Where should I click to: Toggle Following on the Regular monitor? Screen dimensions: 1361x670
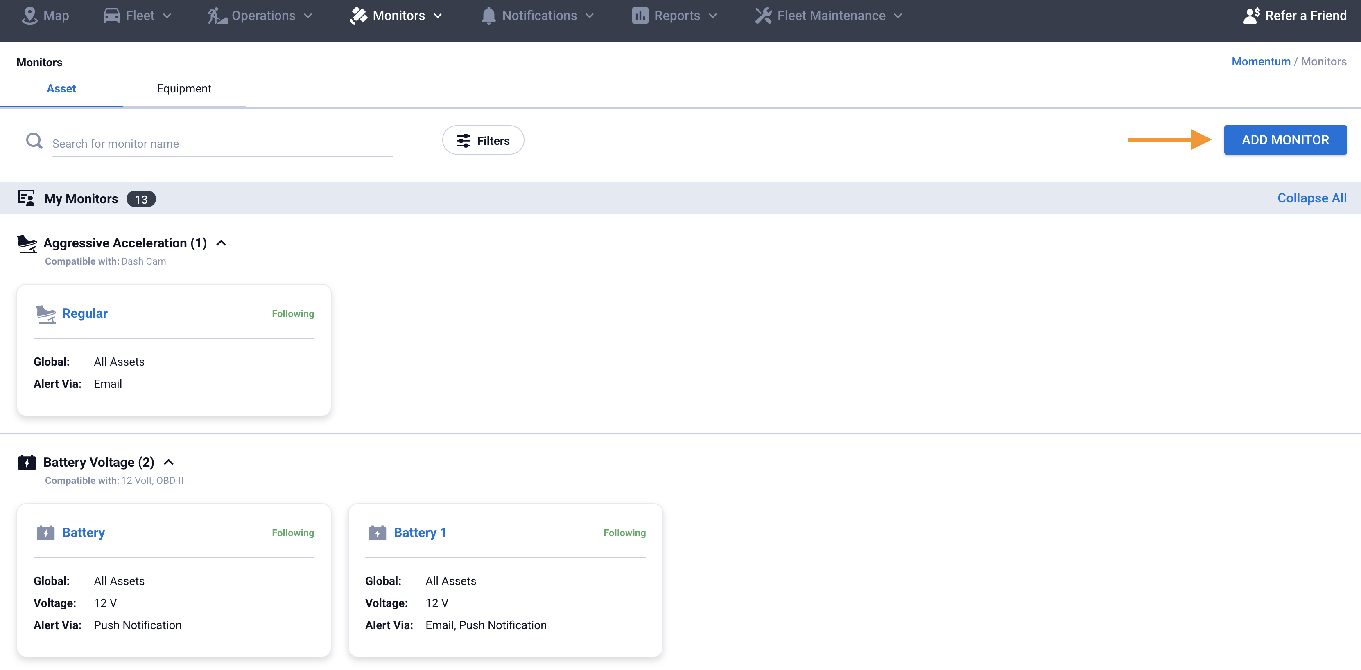coord(293,314)
